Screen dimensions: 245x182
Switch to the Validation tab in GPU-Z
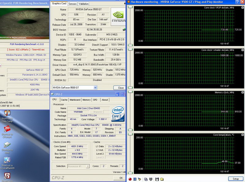pos(84,4)
